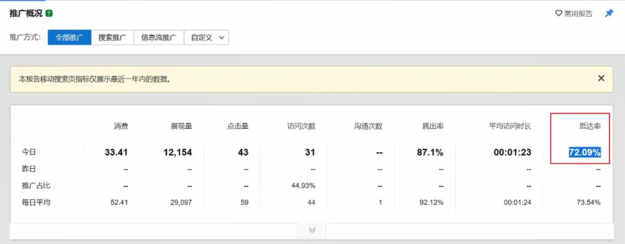This screenshot has height=244, width=625.
Task: Click the 展现量 column header
Action: click(x=181, y=126)
